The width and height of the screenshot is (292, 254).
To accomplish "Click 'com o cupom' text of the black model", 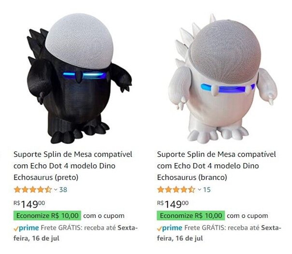I will 104,216.
